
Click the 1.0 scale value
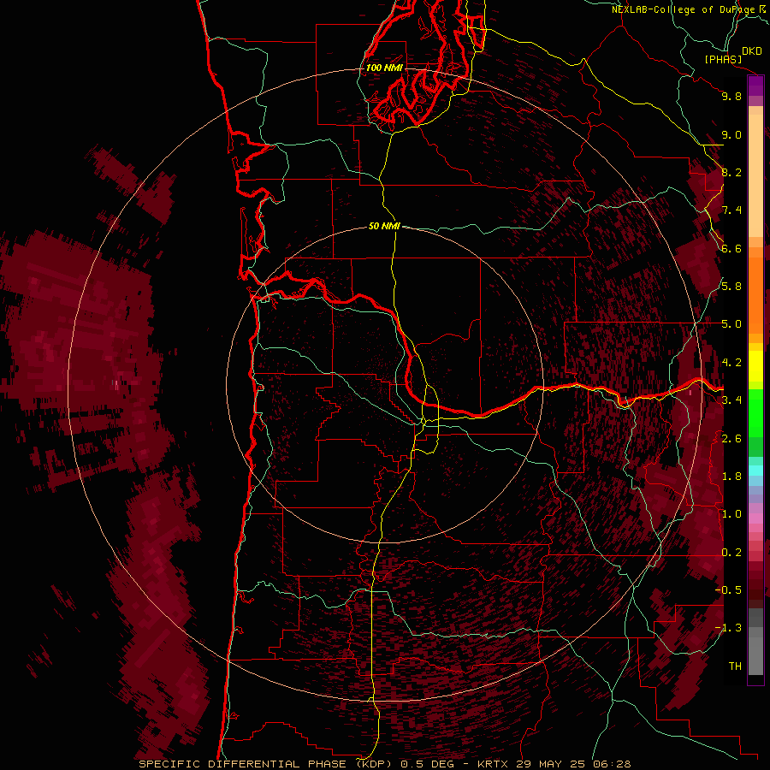(x=731, y=514)
